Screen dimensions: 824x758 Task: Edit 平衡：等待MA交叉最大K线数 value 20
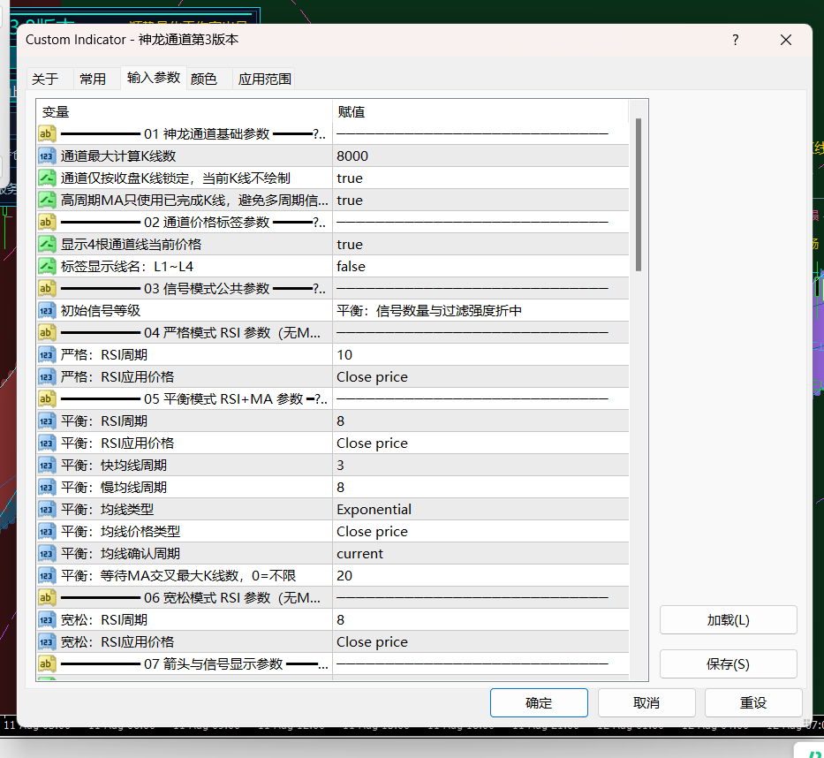[x=480, y=576]
